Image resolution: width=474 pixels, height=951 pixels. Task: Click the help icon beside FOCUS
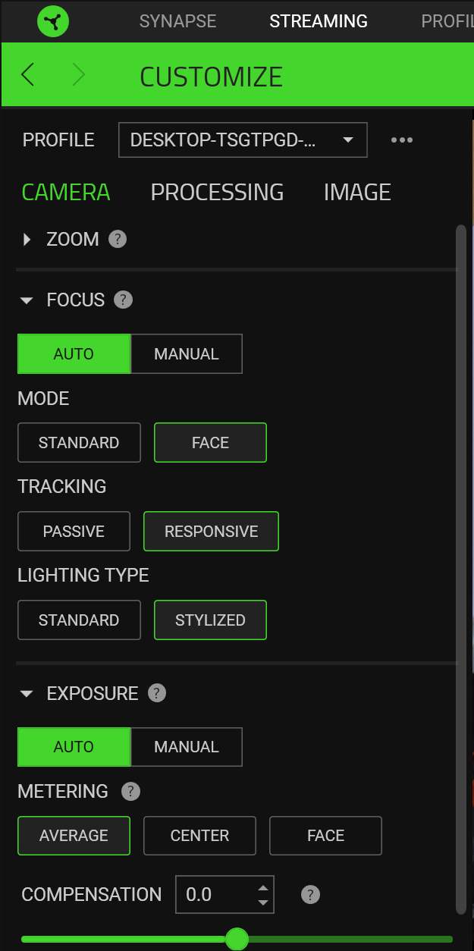point(123,300)
